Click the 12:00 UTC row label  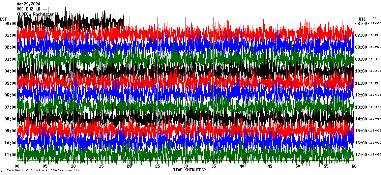(x=361, y=95)
